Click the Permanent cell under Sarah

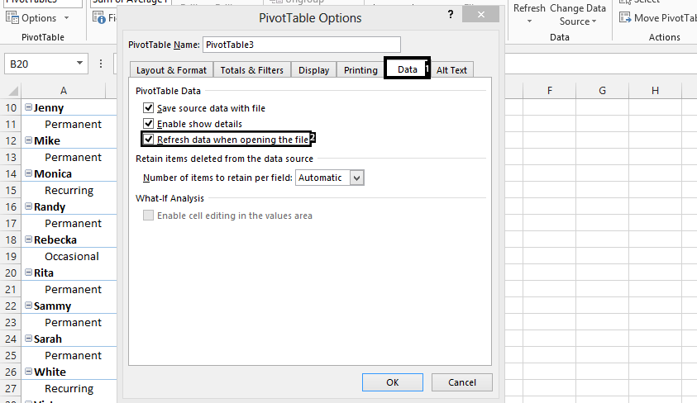click(x=69, y=355)
